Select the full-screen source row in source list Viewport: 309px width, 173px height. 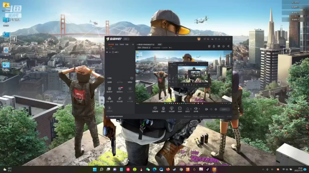(x=120, y=52)
